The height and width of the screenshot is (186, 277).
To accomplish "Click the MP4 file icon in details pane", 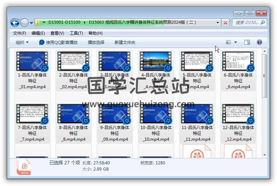I will click(25, 167).
